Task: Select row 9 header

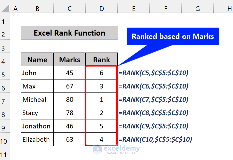Action: pyautogui.click(x=5, y=126)
